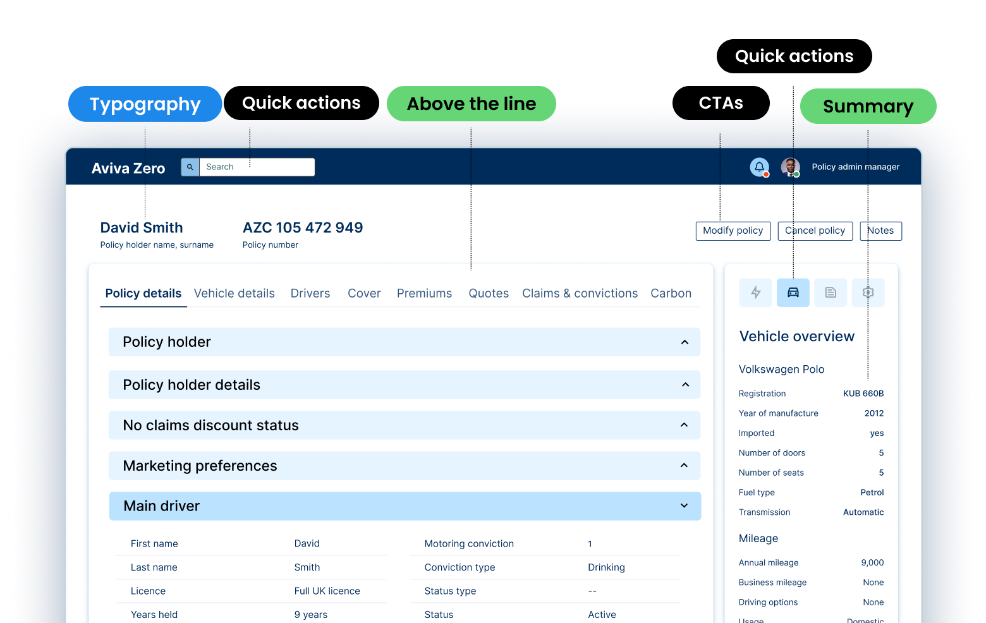Click the Modify policy button

[x=733, y=231]
